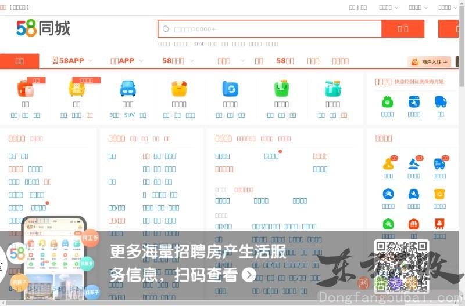Expand the 58APP dropdown chevron
The image size is (465, 306).
point(90,61)
